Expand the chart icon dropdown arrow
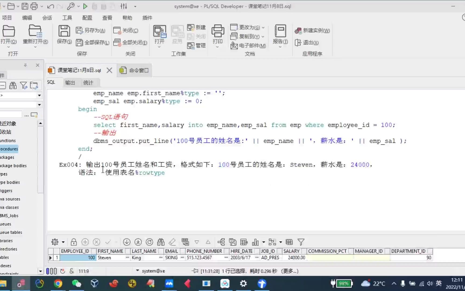This screenshot has width=465, height=291. coord(263,242)
